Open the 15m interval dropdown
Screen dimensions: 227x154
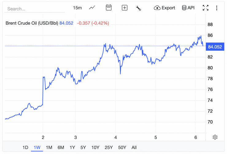77,8
